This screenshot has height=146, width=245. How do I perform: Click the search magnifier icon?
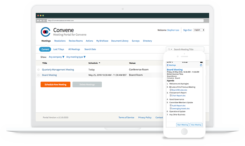point(169,49)
